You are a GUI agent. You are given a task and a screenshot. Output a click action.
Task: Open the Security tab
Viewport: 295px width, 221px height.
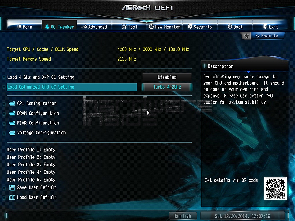(200, 27)
